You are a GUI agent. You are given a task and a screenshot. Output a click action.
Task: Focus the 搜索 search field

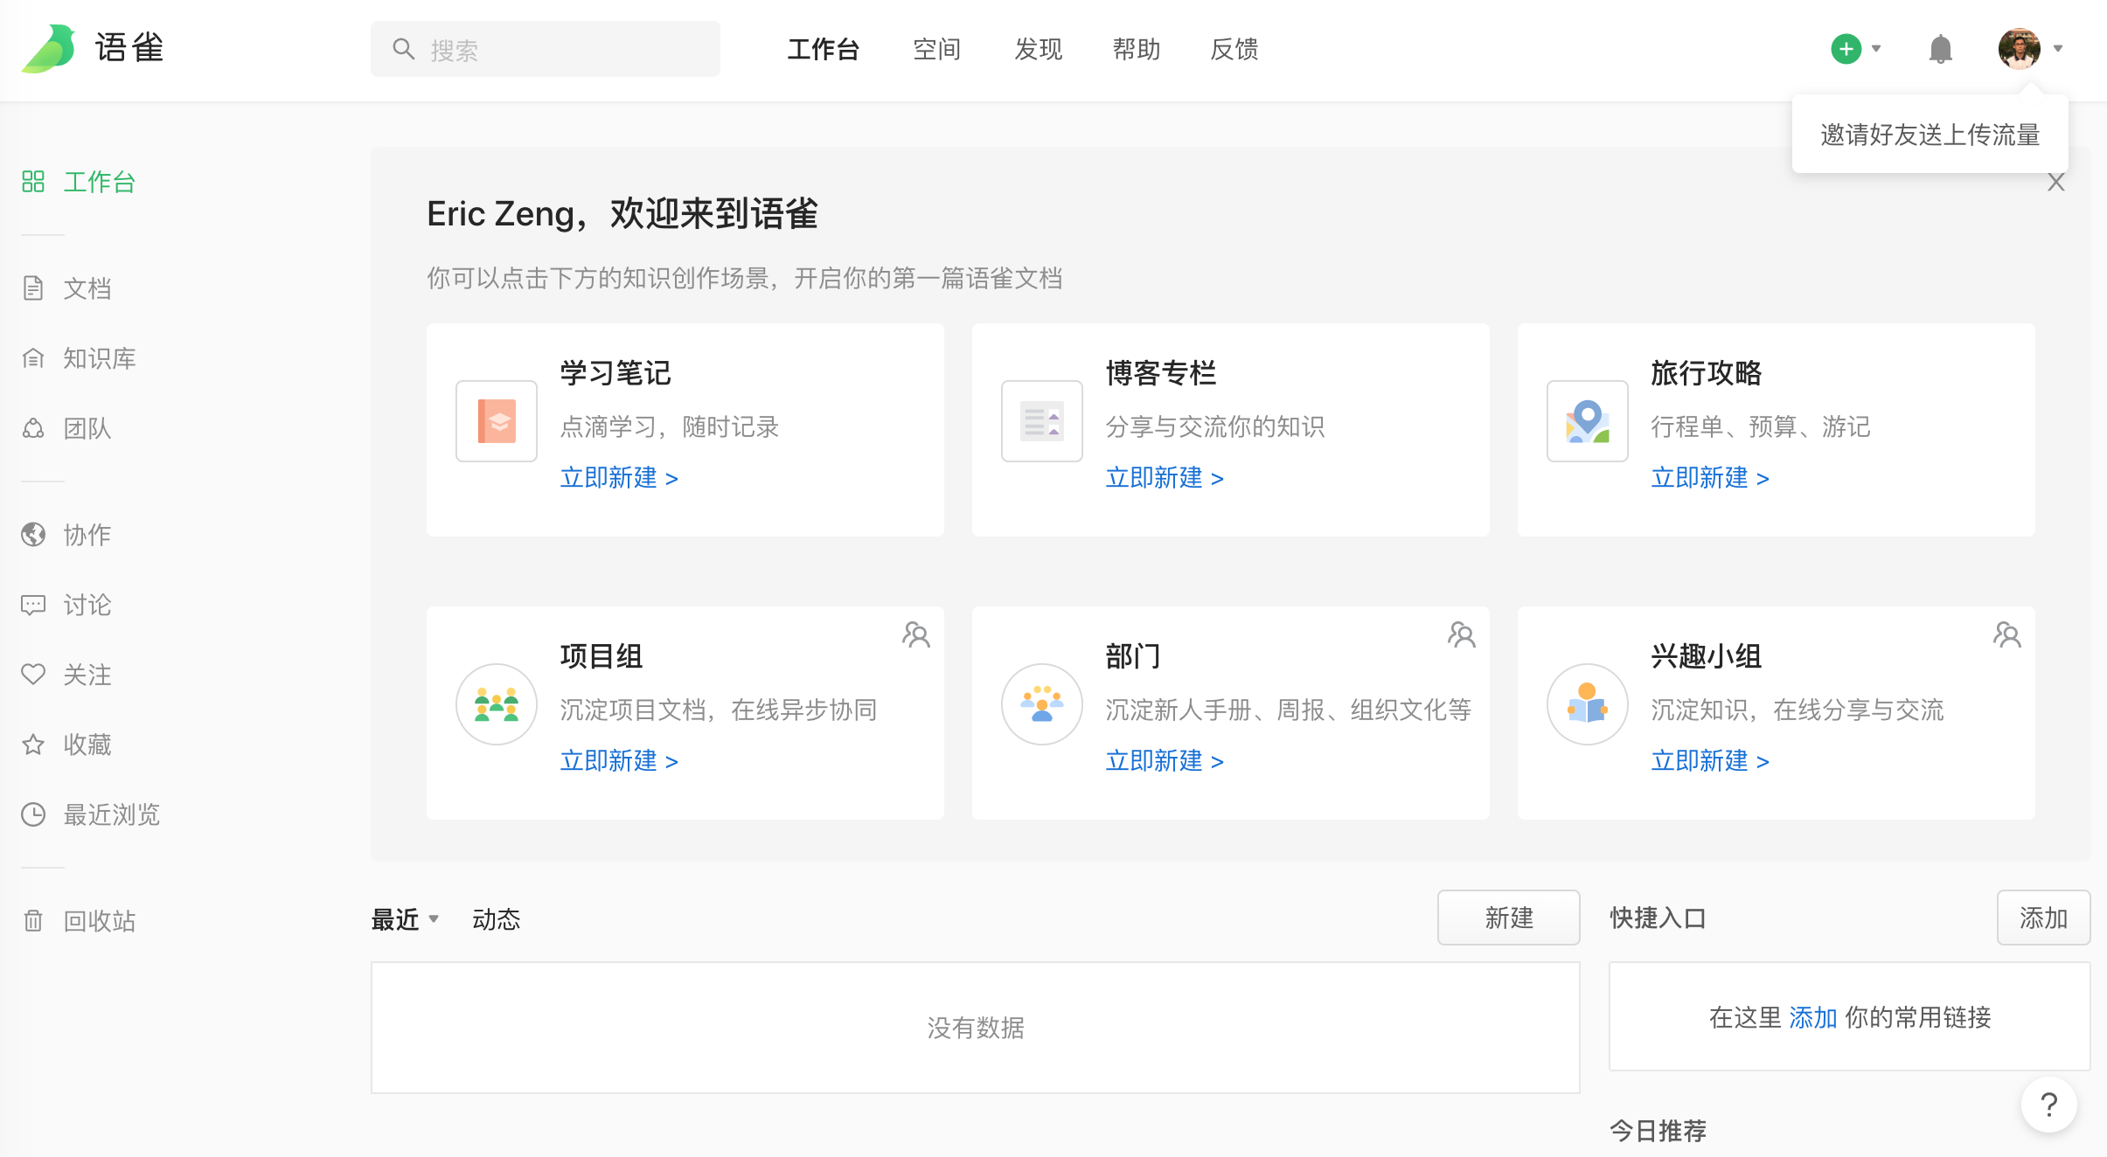[546, 49]
